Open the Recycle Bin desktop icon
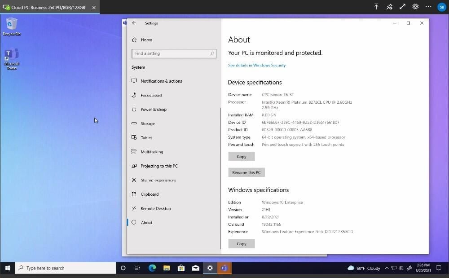449x278 pixels. (x=12, y=27)
